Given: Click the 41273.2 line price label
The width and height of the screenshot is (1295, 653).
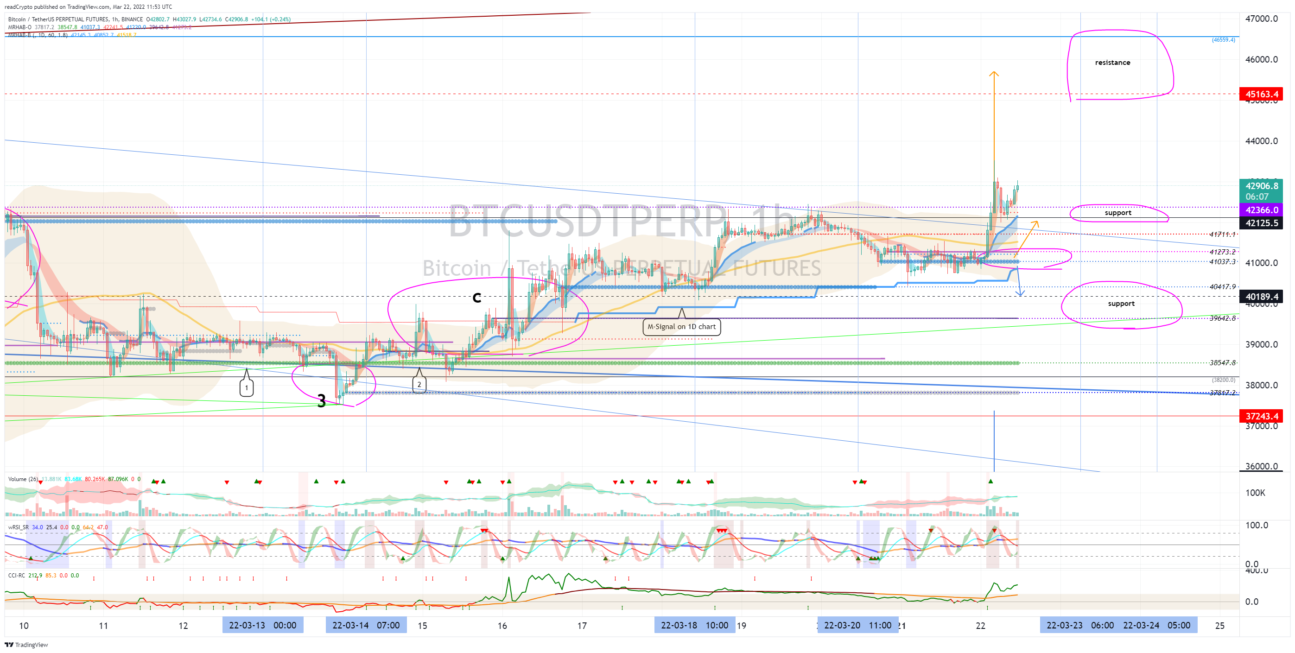Looking at the screenshot, I should pyautogui.click(x=1222, y=252).
